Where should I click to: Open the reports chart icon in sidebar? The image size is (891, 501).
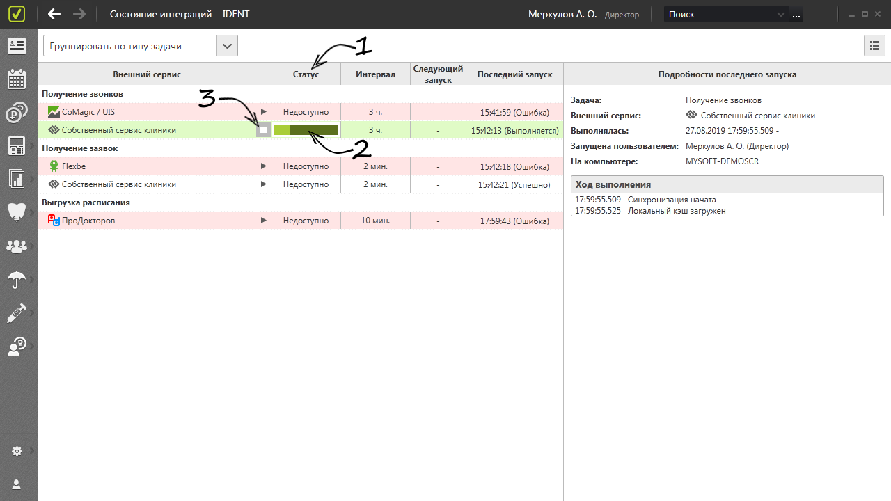(x=17, y=179)
